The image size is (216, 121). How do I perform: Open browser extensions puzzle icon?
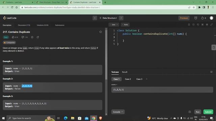[x=199, y=7]
